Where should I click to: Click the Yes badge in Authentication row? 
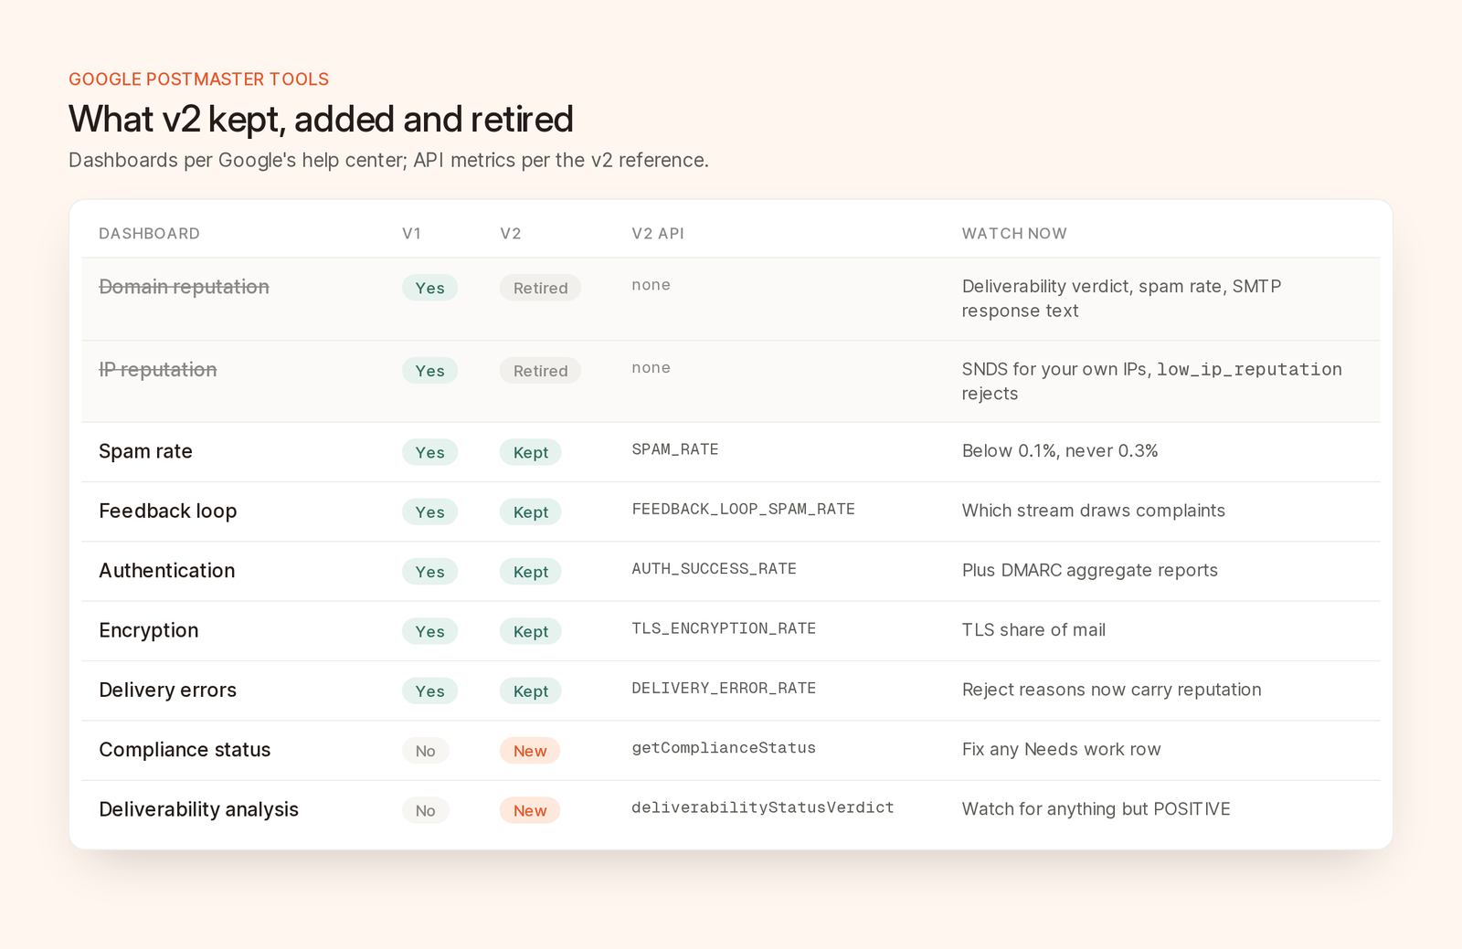click(x=429, y=572)
